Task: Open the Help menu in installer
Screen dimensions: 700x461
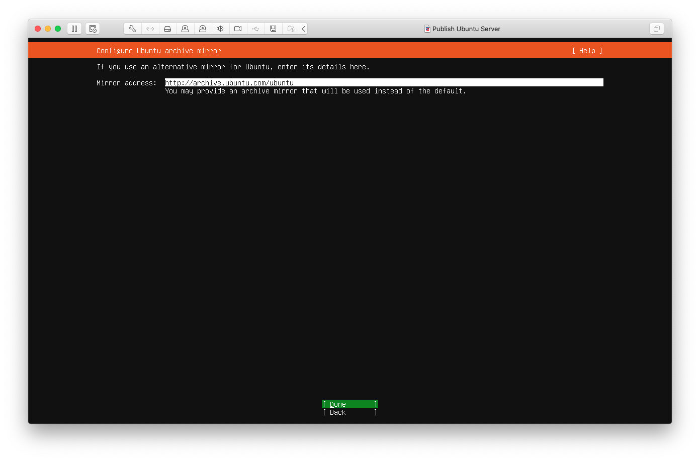Action: tap(587, 51)
